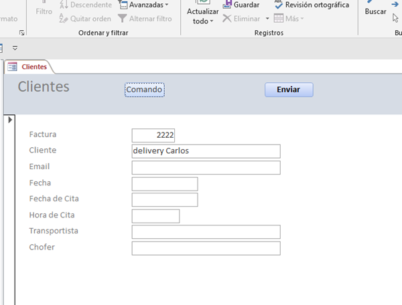The width and height of the screenshot is (402, 305).
Task: Open the Más records dropdown
Action: pyautogui.click(x=289, y=19)
